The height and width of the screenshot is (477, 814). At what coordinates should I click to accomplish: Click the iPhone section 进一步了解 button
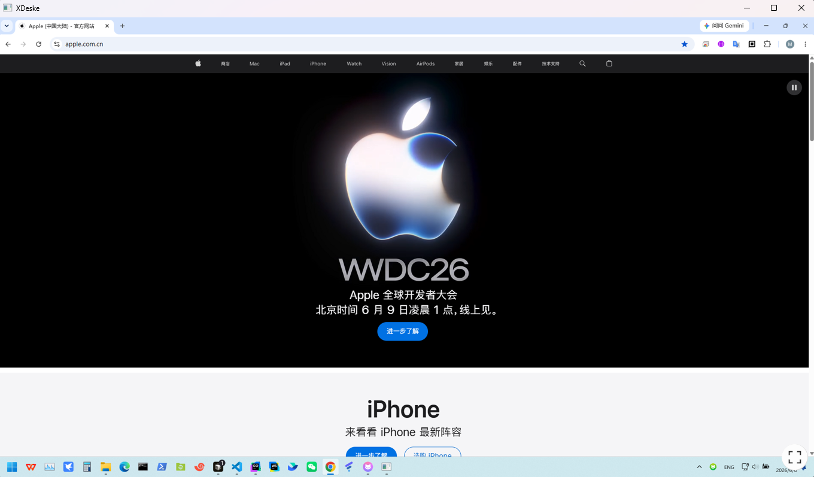pos(371,452)
